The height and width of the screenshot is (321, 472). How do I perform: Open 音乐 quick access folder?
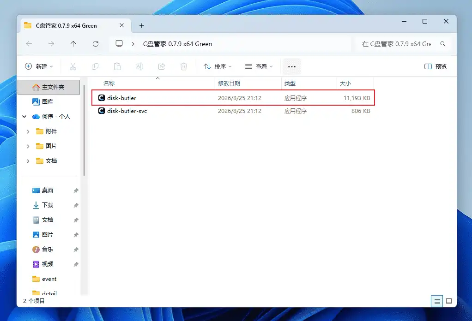[47, 250]
